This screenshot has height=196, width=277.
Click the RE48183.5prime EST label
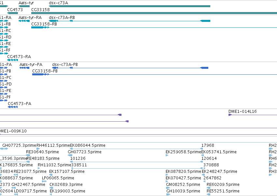(x=43, y=158)
